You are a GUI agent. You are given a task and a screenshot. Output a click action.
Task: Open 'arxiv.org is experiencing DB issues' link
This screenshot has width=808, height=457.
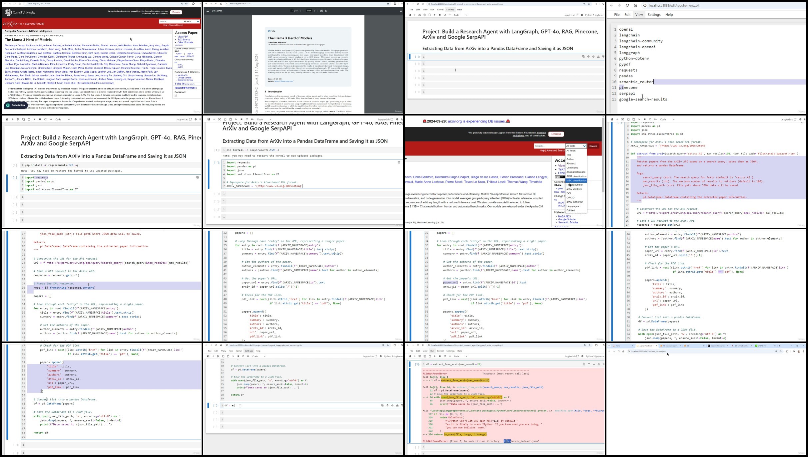point(476,121)
